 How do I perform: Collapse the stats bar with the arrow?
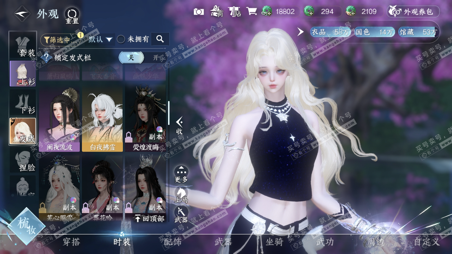click(301, 32)
